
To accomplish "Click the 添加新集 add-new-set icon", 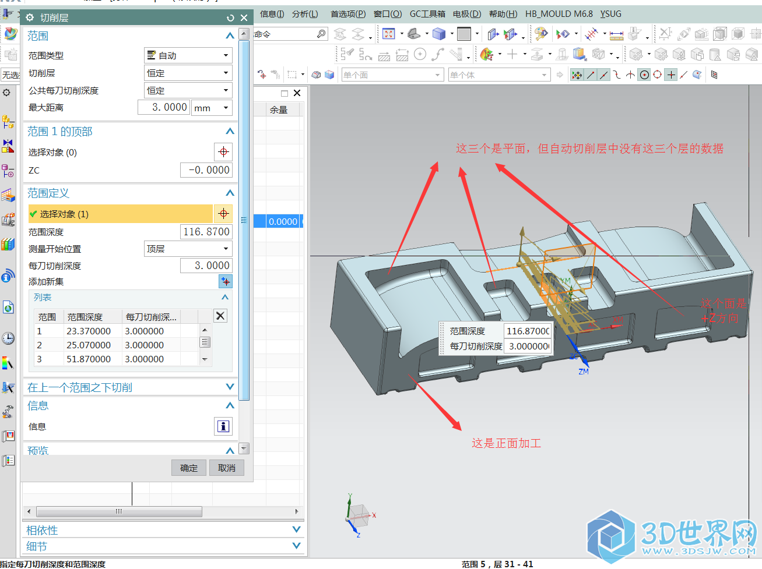I will (226, 282).
